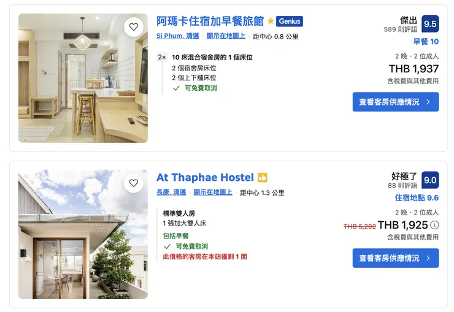
Task: Click the yellow star rating icon
Action: click(x=271, y=21)
